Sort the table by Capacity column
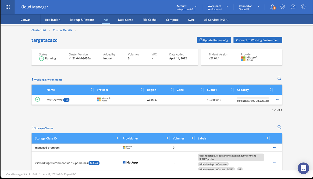The image size is (313, 179). point(270,90)
